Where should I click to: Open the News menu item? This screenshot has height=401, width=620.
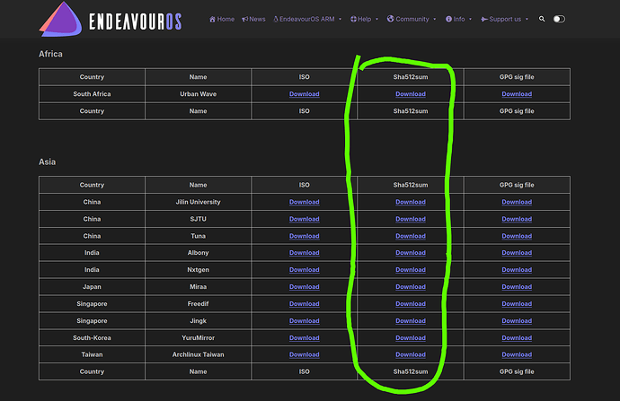coord(253,19)
